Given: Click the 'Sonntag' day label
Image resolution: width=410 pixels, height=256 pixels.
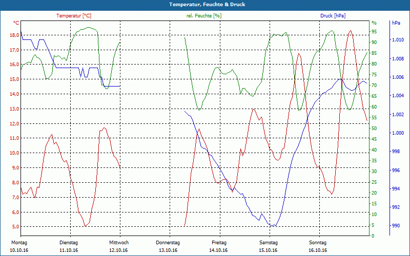Looking at the screenshot, I should point(318,243).
